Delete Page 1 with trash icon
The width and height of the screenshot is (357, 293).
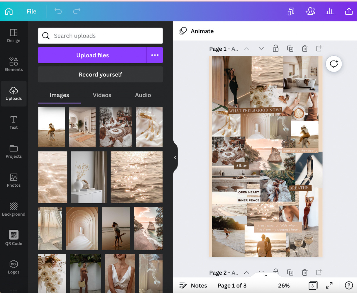click(x=304, y=49)
